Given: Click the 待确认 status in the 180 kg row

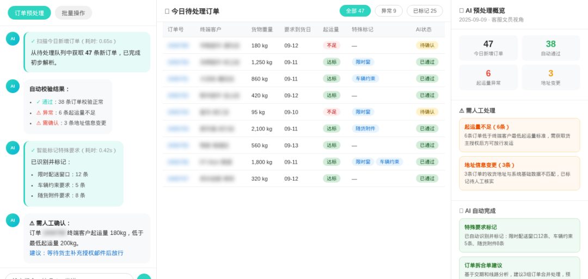Looking at the screenshot, I should (427, 45).
